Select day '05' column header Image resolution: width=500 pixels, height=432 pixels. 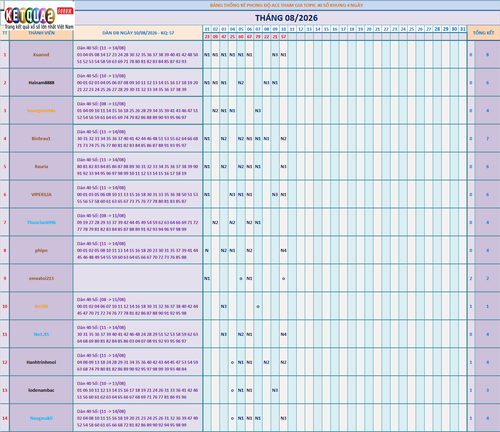[241, 29]
